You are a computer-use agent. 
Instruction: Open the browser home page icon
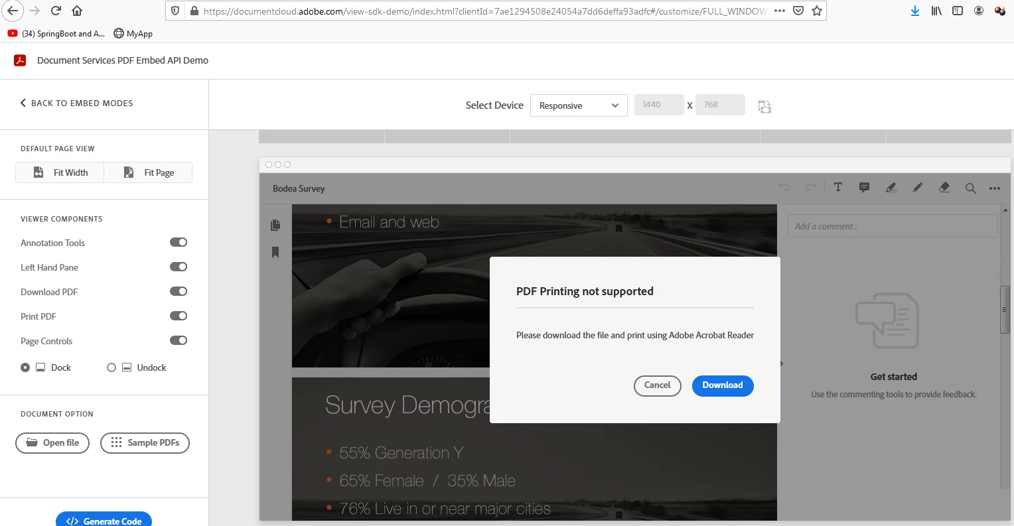[77, 11]
